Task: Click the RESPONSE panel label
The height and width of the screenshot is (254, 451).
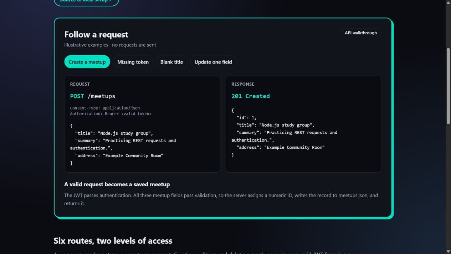Action: click(243, 84)
